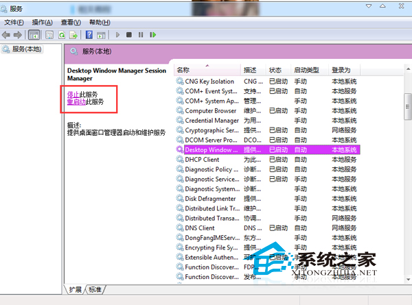The image size is (412, 305).
Task: Open the 操作(A) menu
Action: click(42, 23)
